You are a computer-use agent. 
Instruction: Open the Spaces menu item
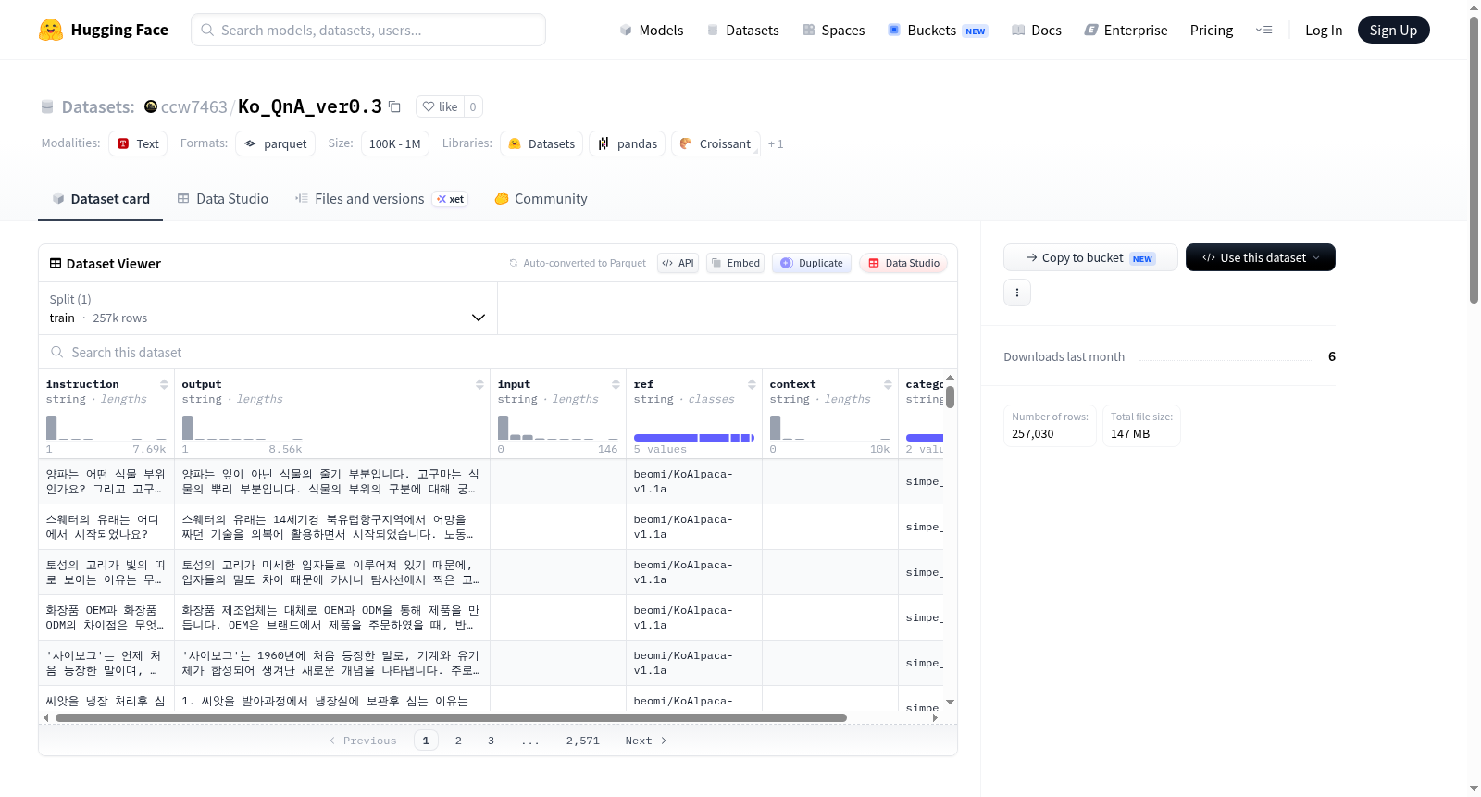tap(833, 30)
